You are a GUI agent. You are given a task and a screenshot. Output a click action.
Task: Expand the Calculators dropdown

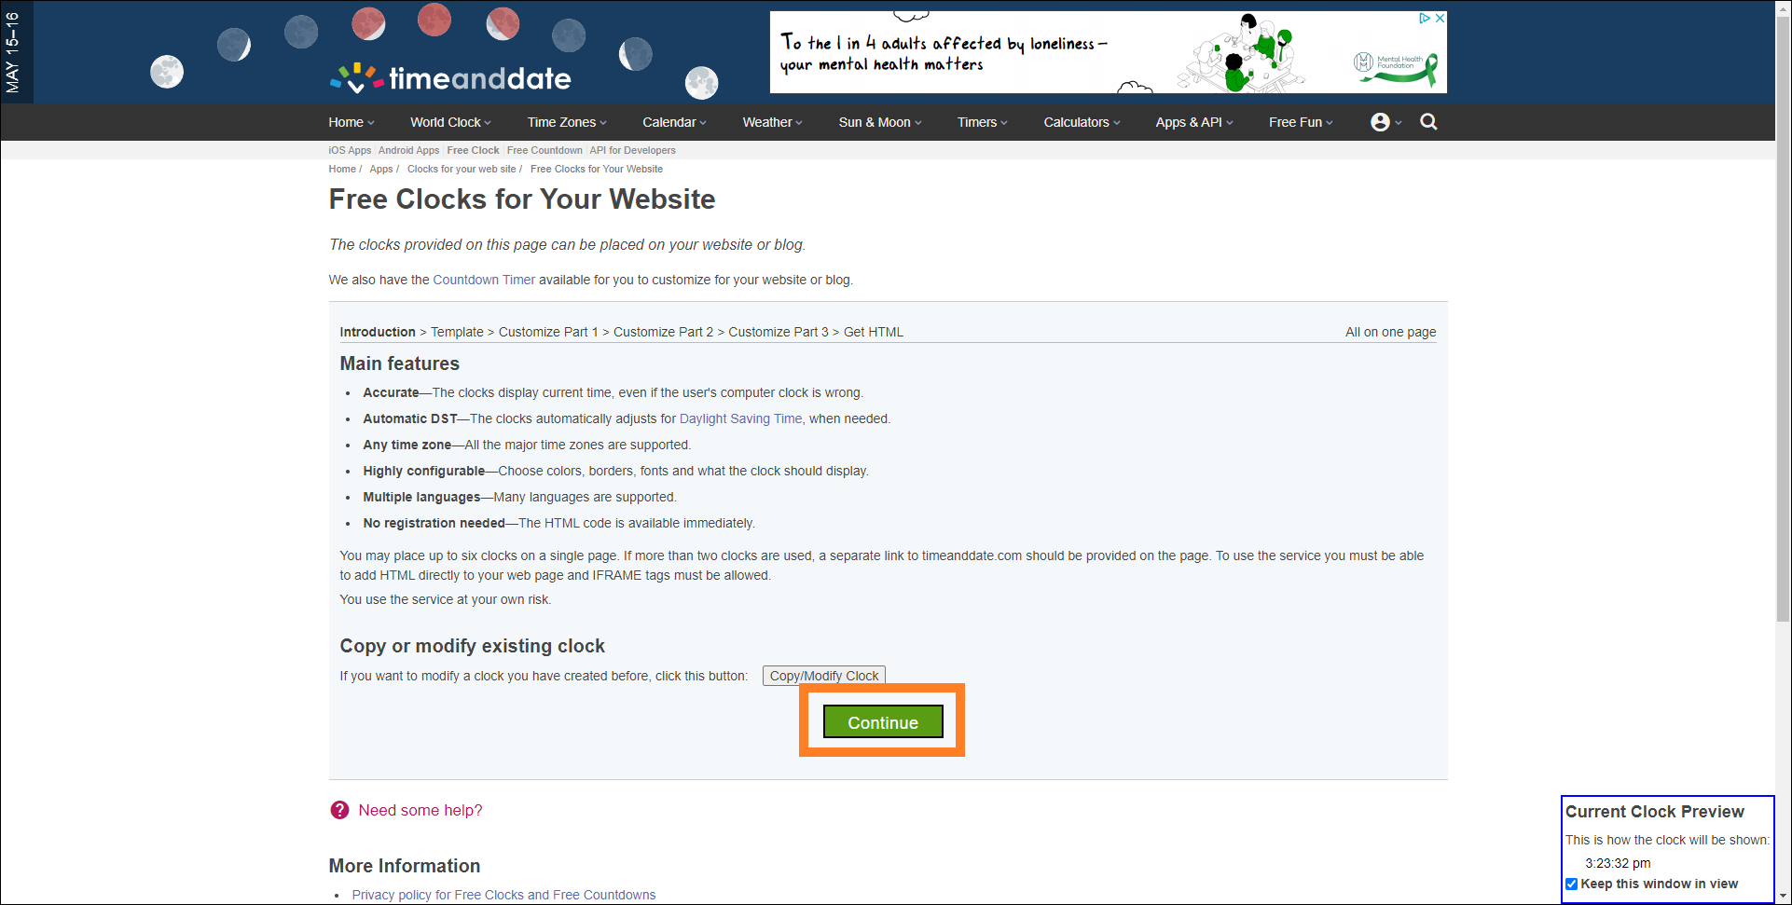coord(1081,122)
